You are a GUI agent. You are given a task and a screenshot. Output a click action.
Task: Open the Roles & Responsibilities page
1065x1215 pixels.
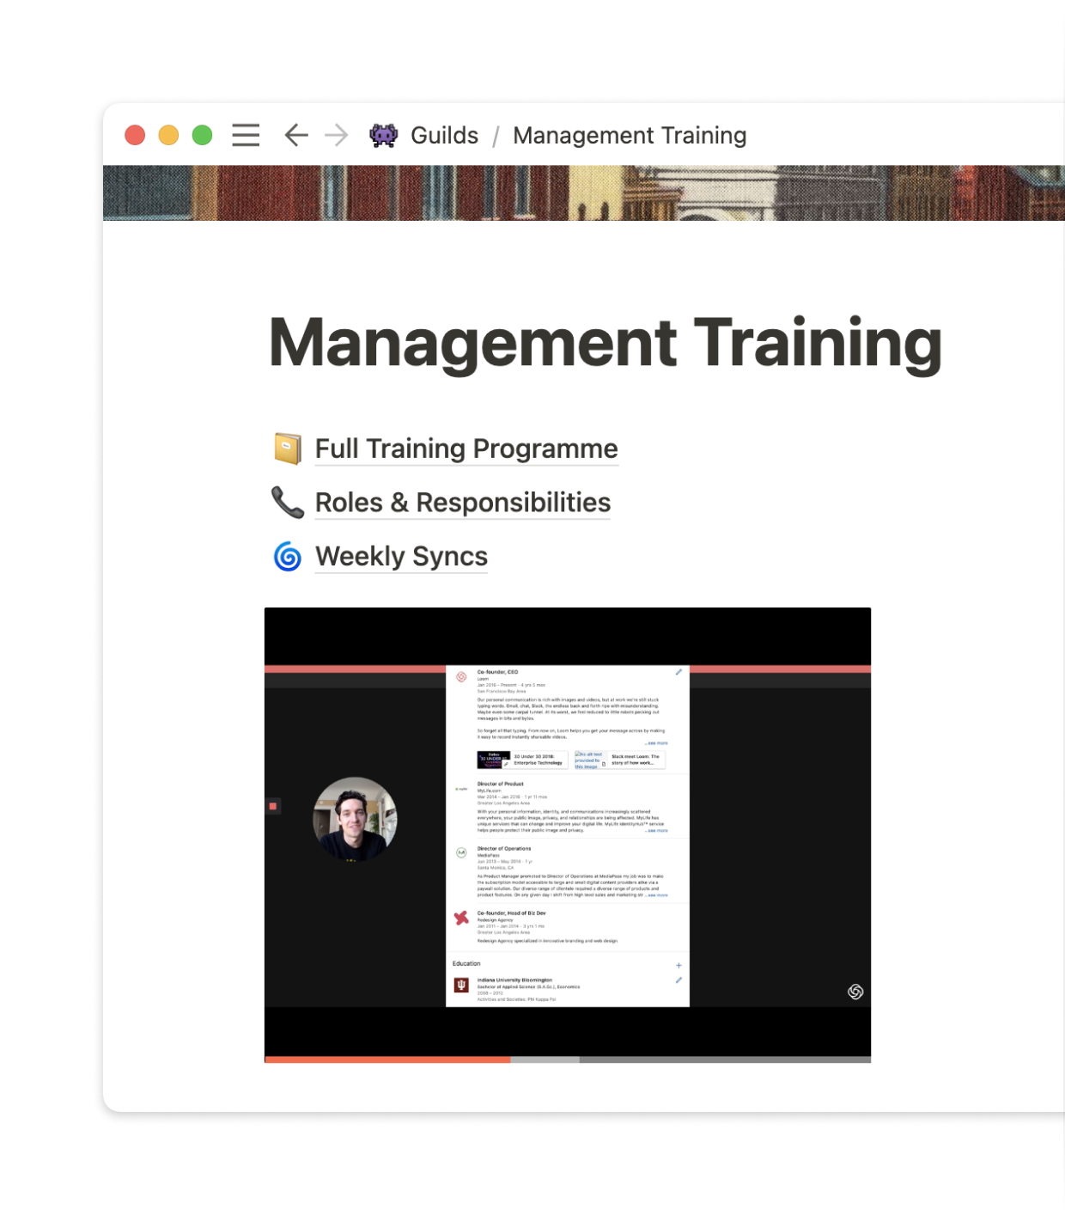[463, 503]
